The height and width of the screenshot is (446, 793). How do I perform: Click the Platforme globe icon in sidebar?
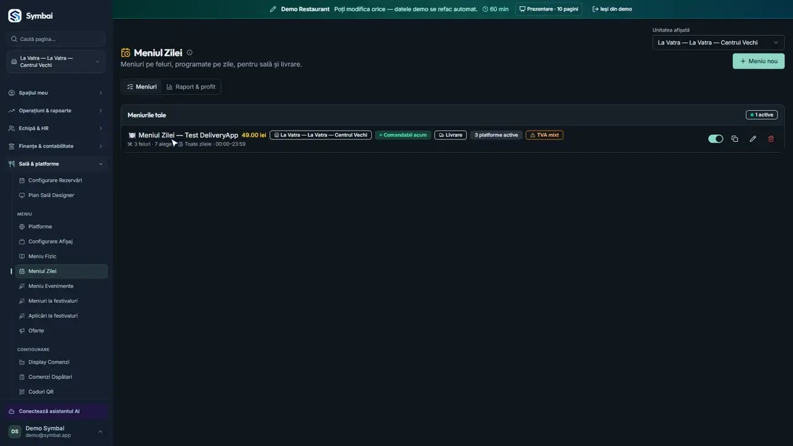[x=22, y=227]
